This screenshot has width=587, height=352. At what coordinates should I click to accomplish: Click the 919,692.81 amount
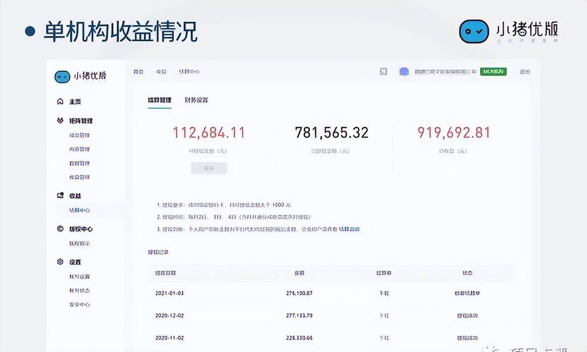pos(454,132)
